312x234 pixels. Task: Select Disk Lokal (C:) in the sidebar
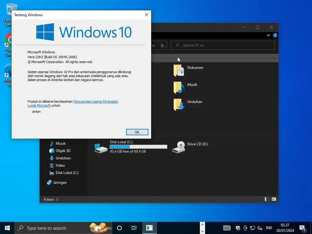pyautogui.click(x=64, y=173)
